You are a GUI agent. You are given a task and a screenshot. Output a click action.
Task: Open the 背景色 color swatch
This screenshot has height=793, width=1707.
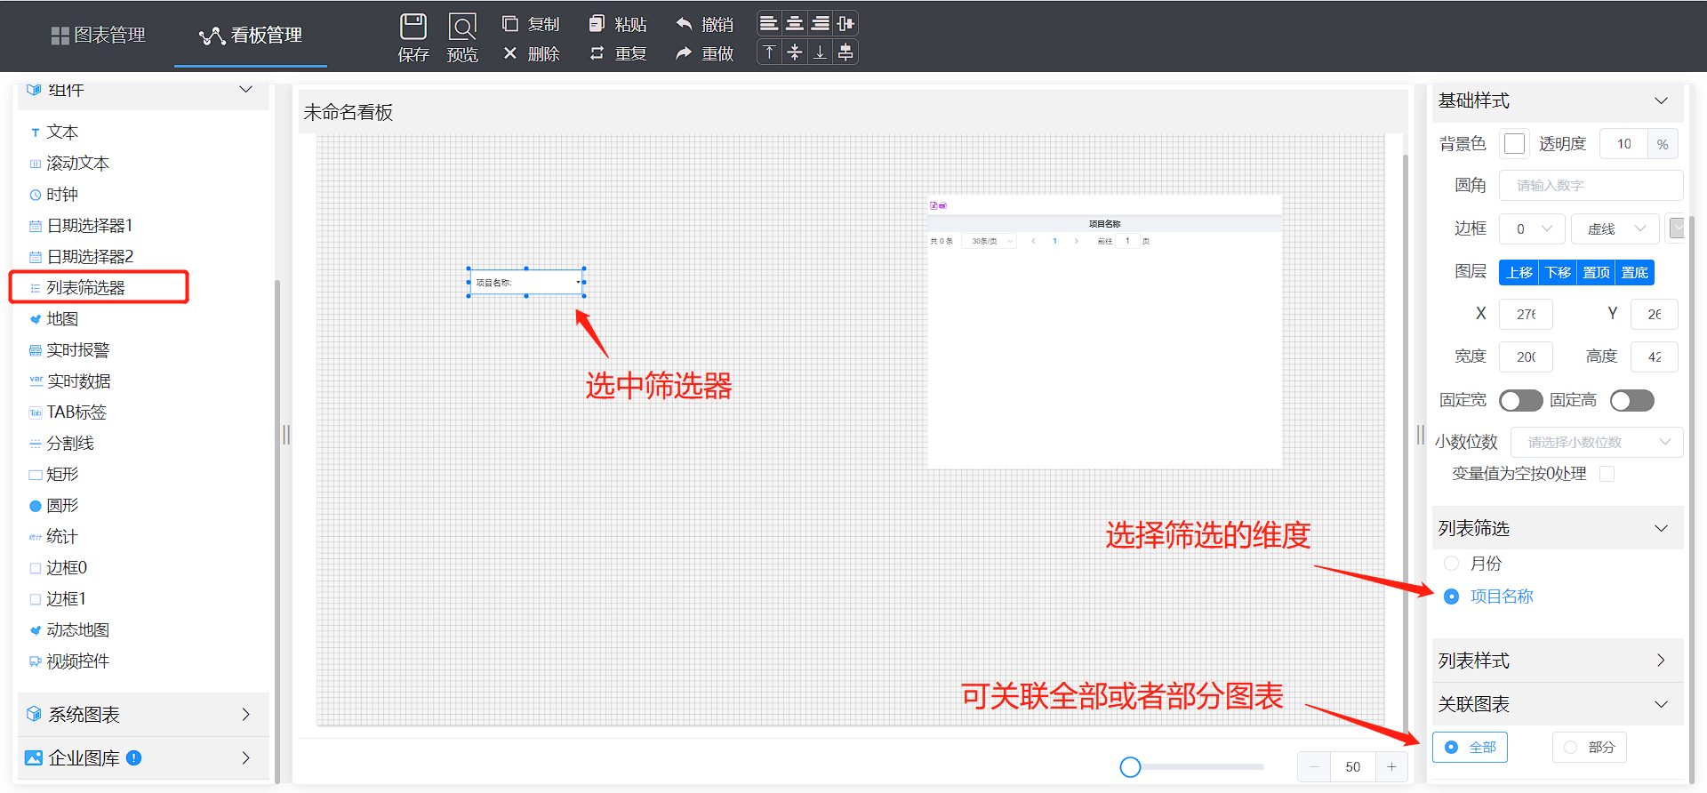pyautogui.click(x=1514, y=144)
